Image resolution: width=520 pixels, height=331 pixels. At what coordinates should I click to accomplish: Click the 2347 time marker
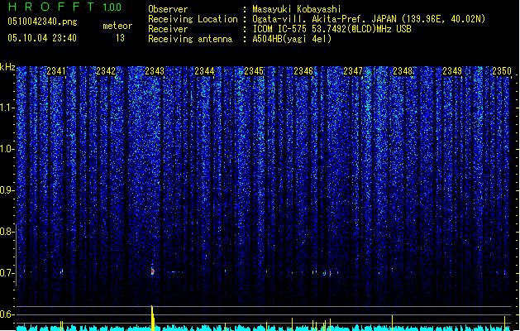click(353, 71)
